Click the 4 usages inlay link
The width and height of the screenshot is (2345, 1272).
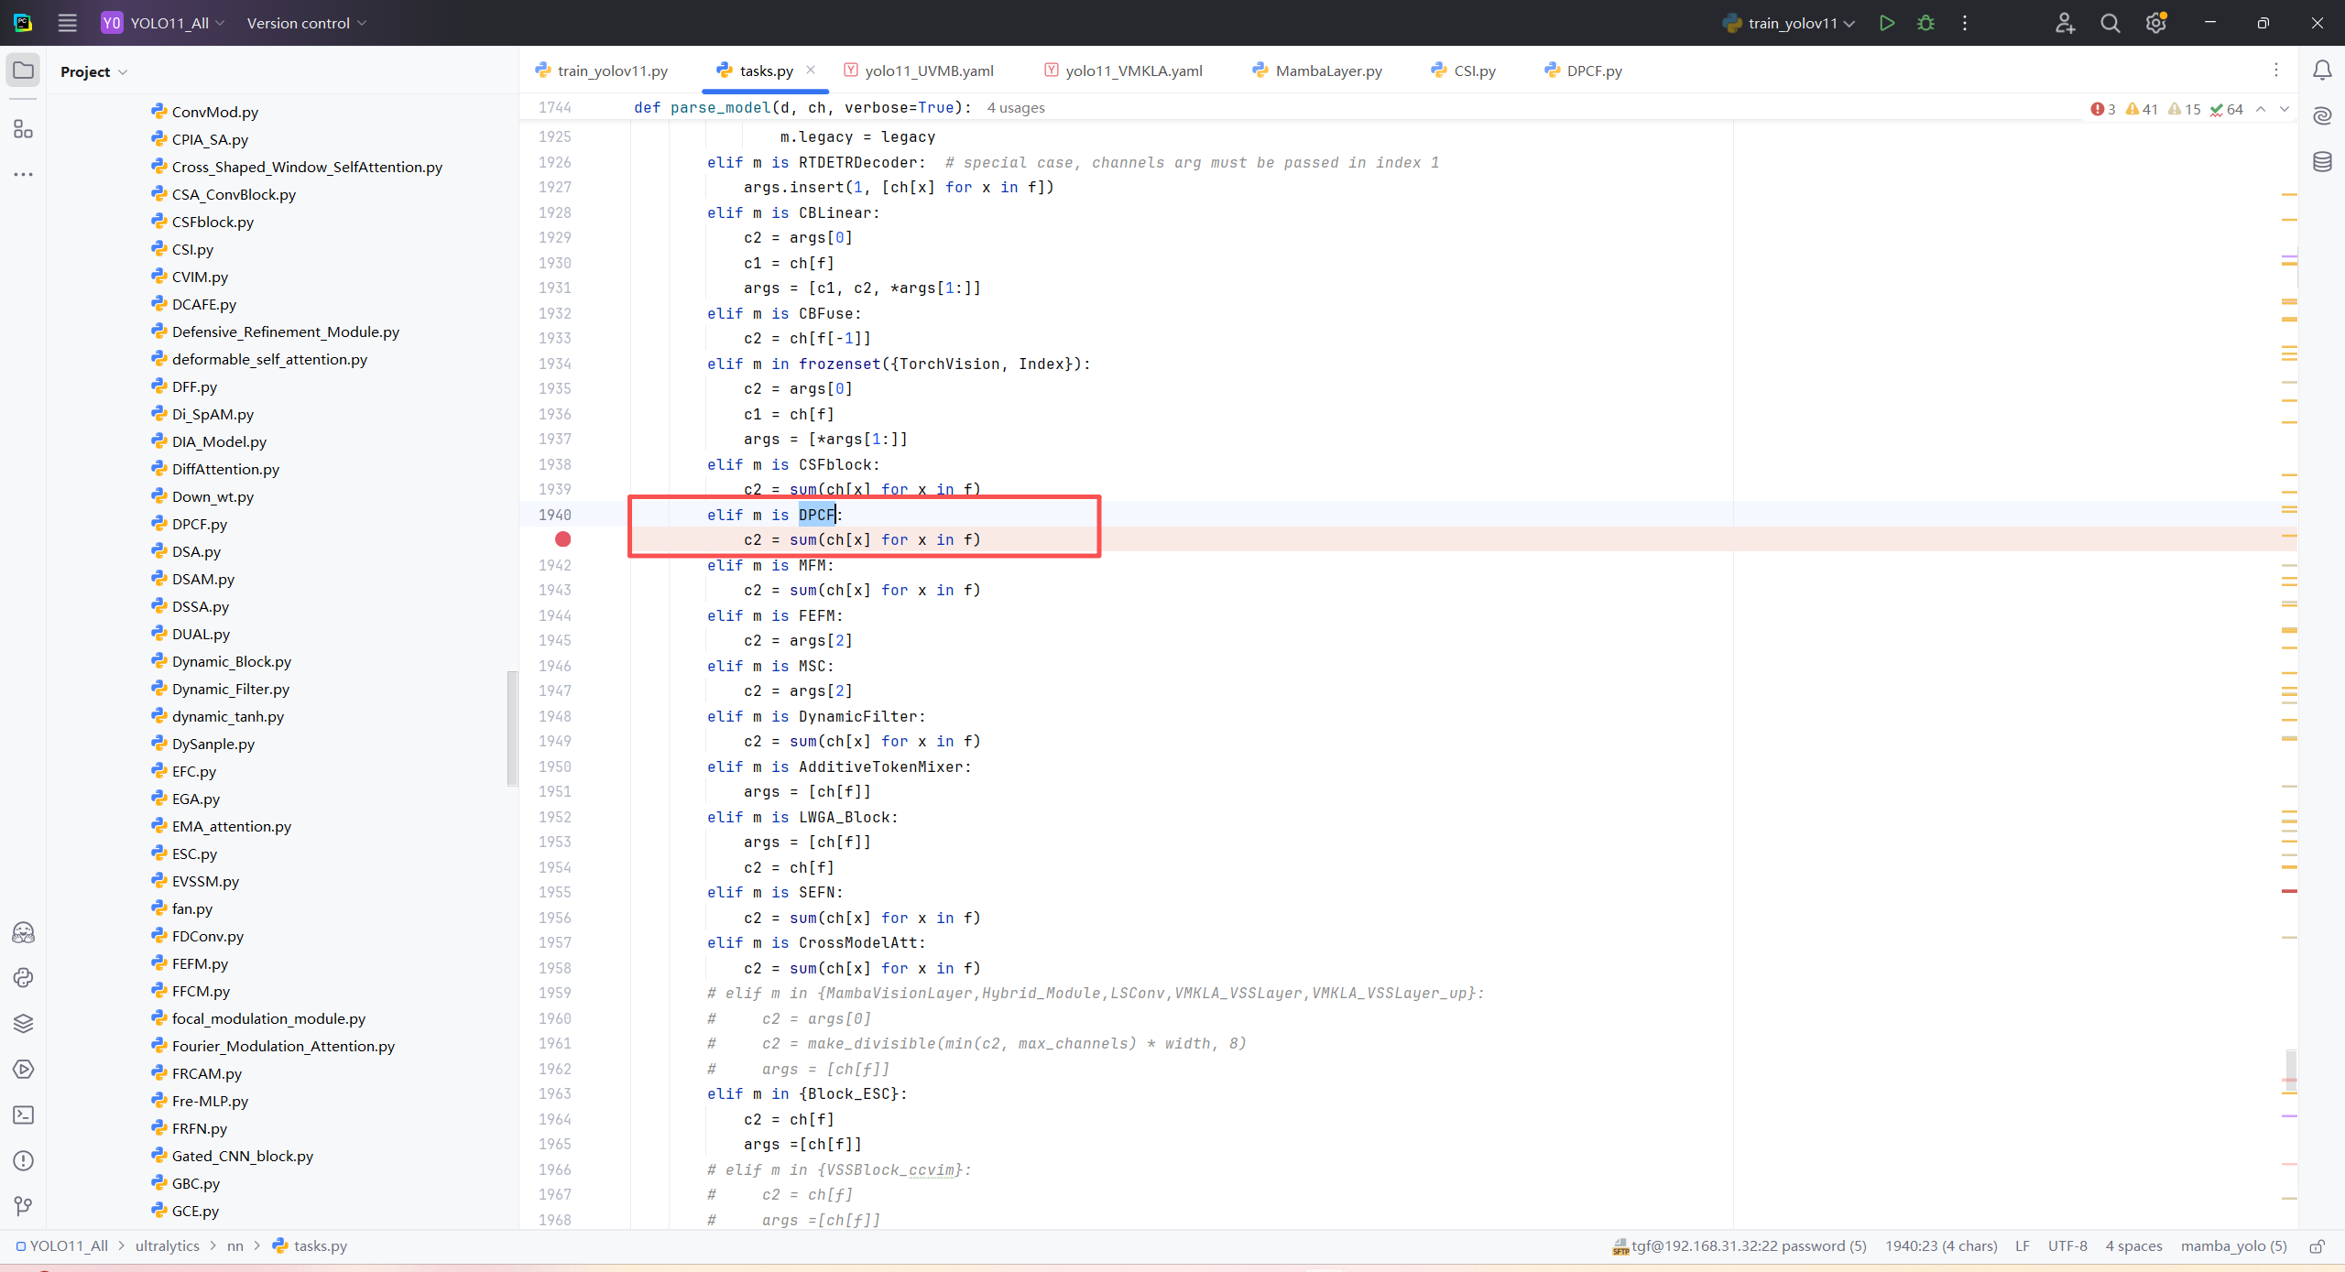[1015, 108]
